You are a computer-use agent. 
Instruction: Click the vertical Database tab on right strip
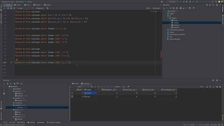[223, 8]
